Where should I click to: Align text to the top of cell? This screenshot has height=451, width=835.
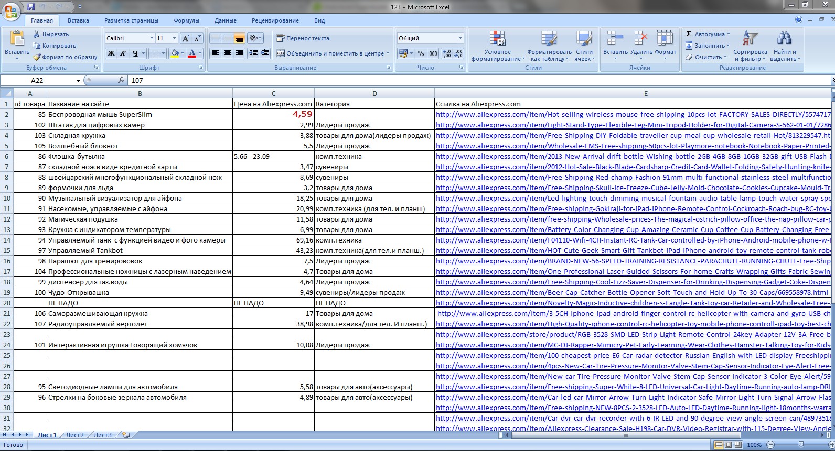(x=215, y=38)
